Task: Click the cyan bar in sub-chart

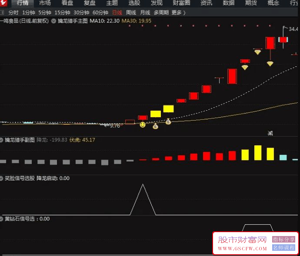Action: tap(283, 158)
